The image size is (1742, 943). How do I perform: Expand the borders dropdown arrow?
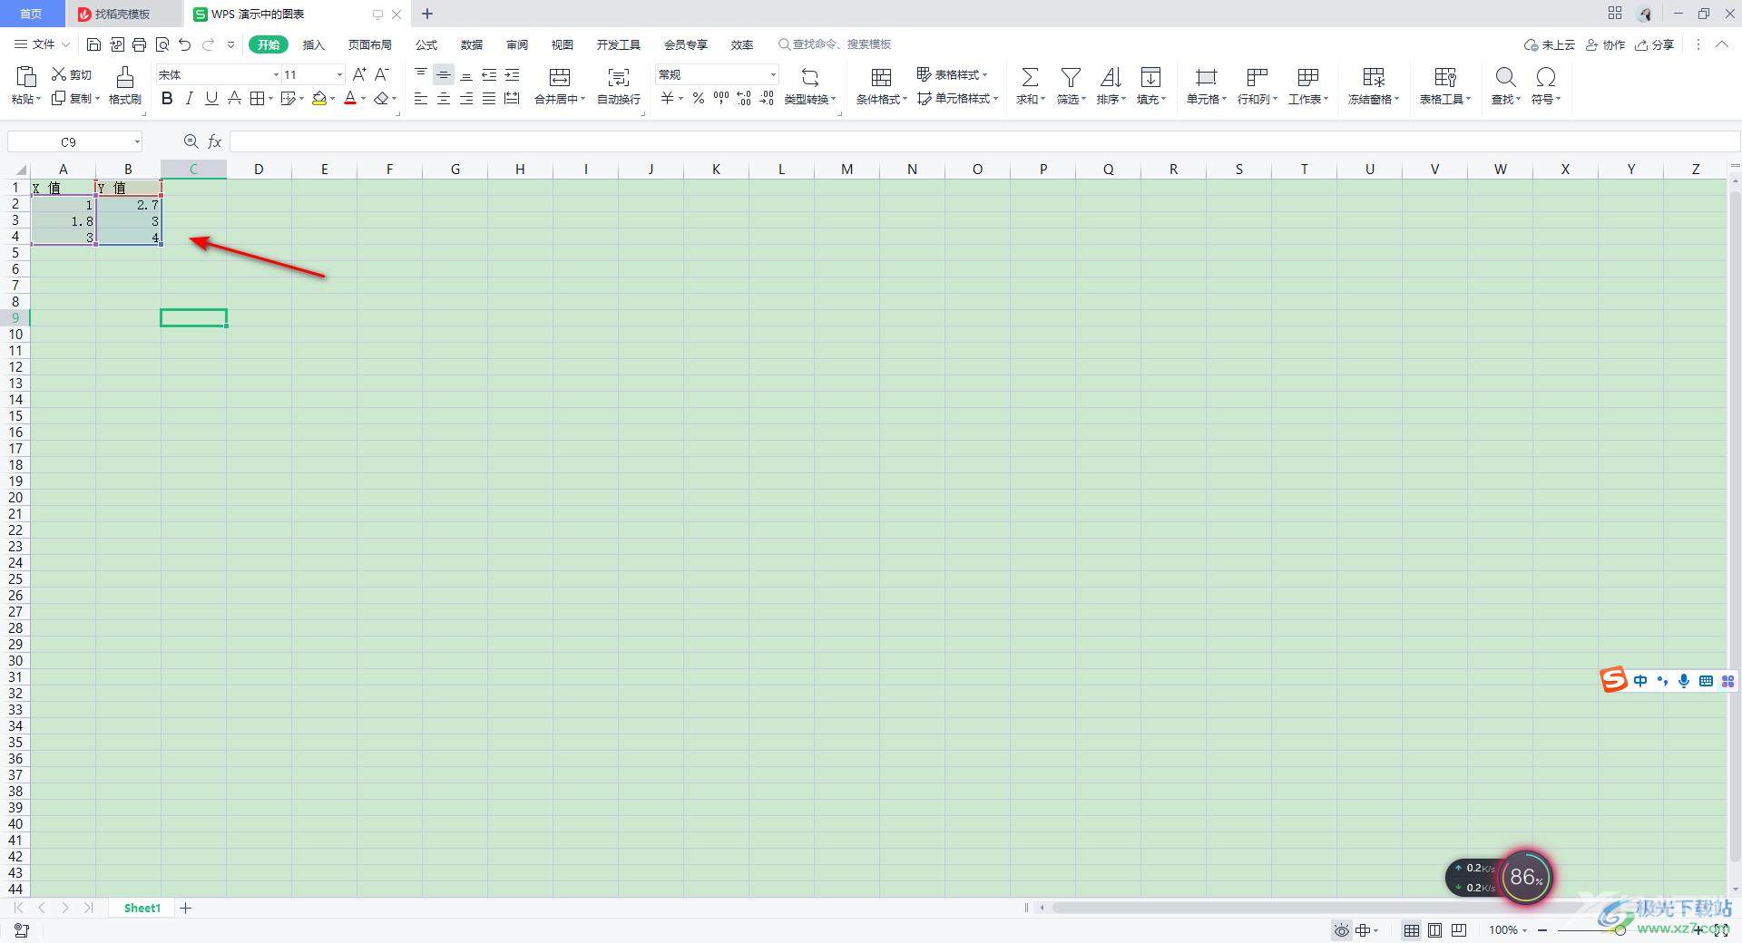pos(270,98)
